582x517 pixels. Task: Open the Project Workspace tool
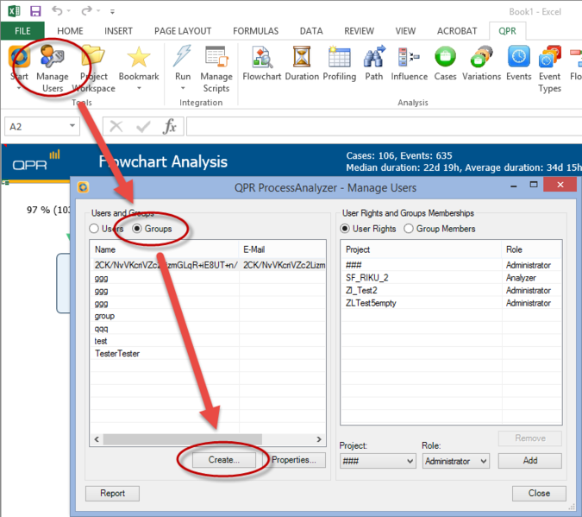[93, 67]
